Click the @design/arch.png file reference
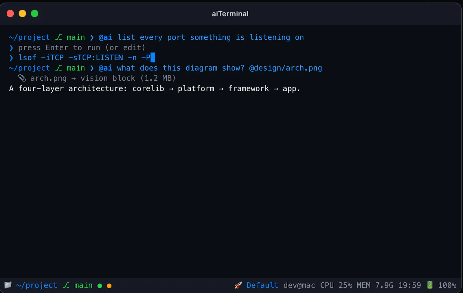 tap(285, 68)
